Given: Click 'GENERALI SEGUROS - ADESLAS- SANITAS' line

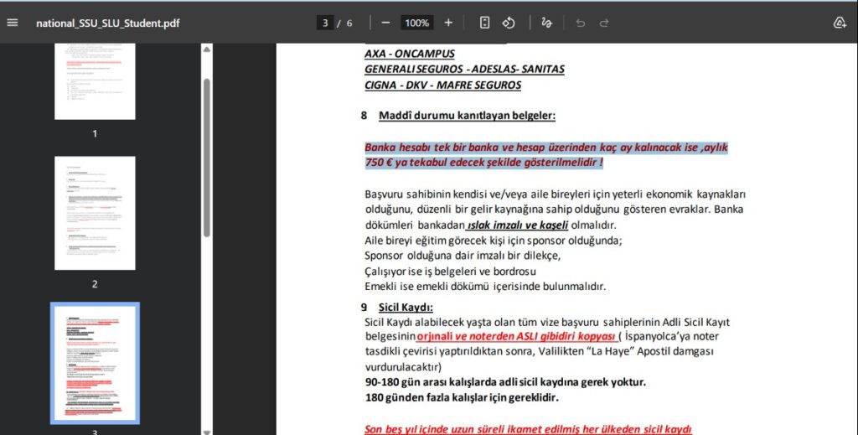Looking at the screenshot, I should 464,70.
